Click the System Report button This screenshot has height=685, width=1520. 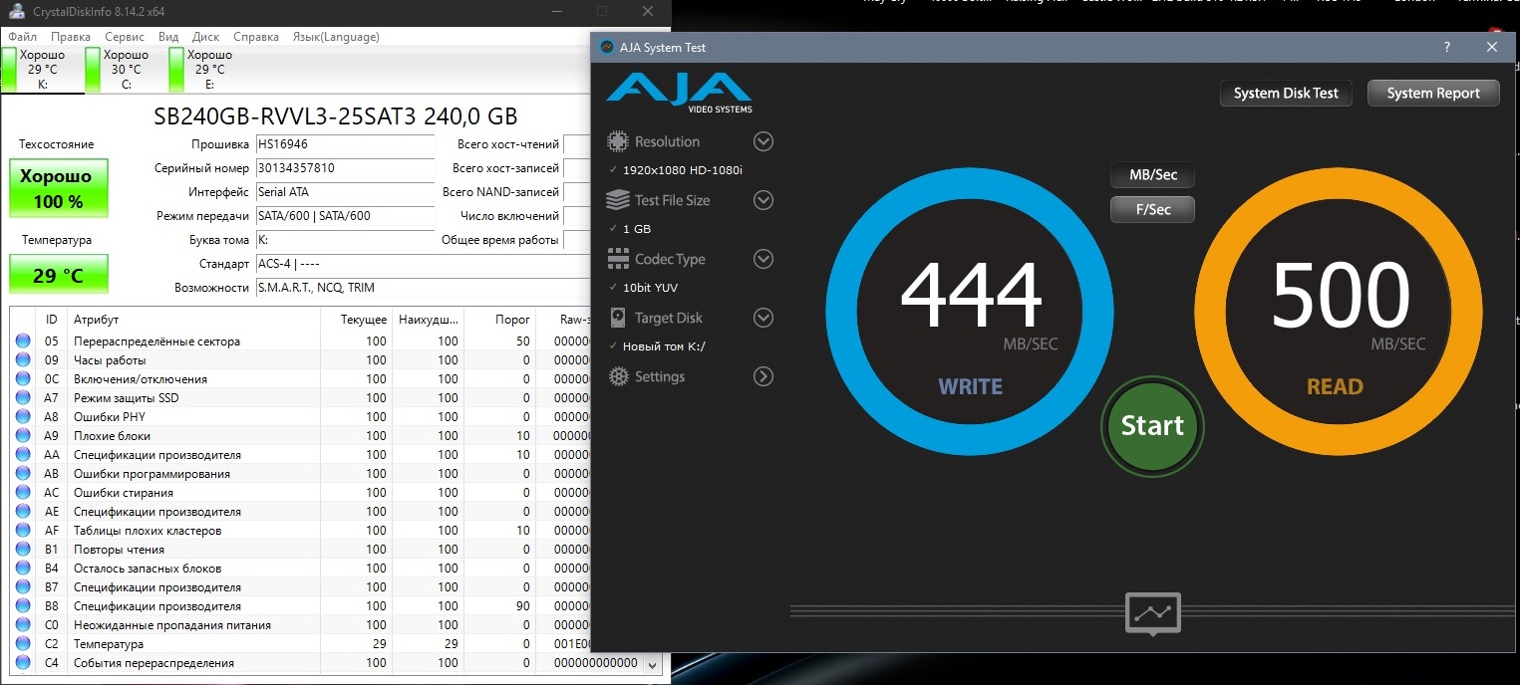(x=1433, y=93)
